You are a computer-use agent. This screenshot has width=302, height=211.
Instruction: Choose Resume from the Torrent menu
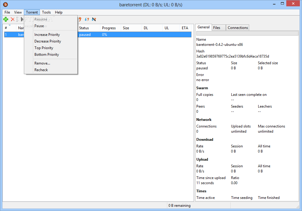pyautogui.click(x=51, y=19)
